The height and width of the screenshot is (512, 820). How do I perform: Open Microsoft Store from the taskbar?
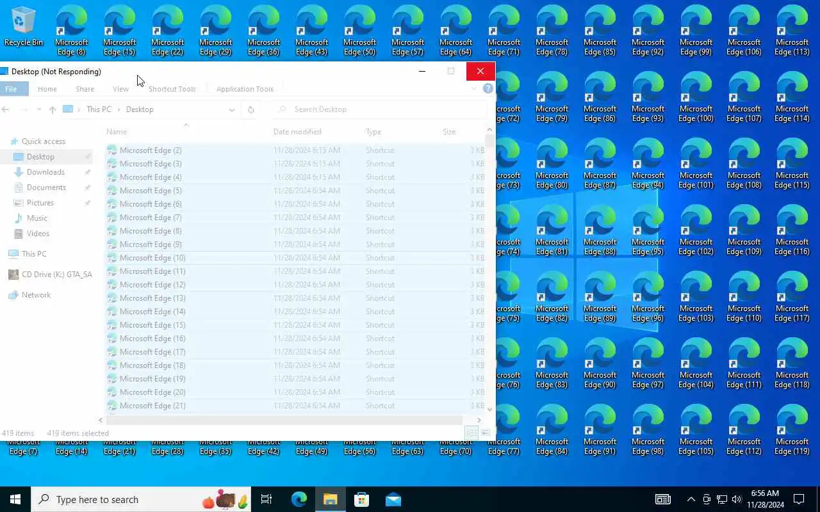361,499
